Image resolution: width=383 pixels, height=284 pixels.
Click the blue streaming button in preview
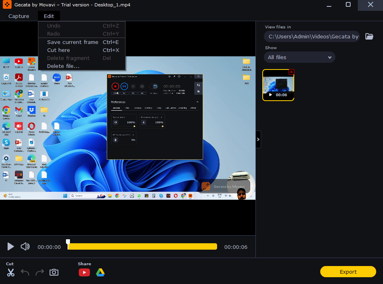pos(124,86)
